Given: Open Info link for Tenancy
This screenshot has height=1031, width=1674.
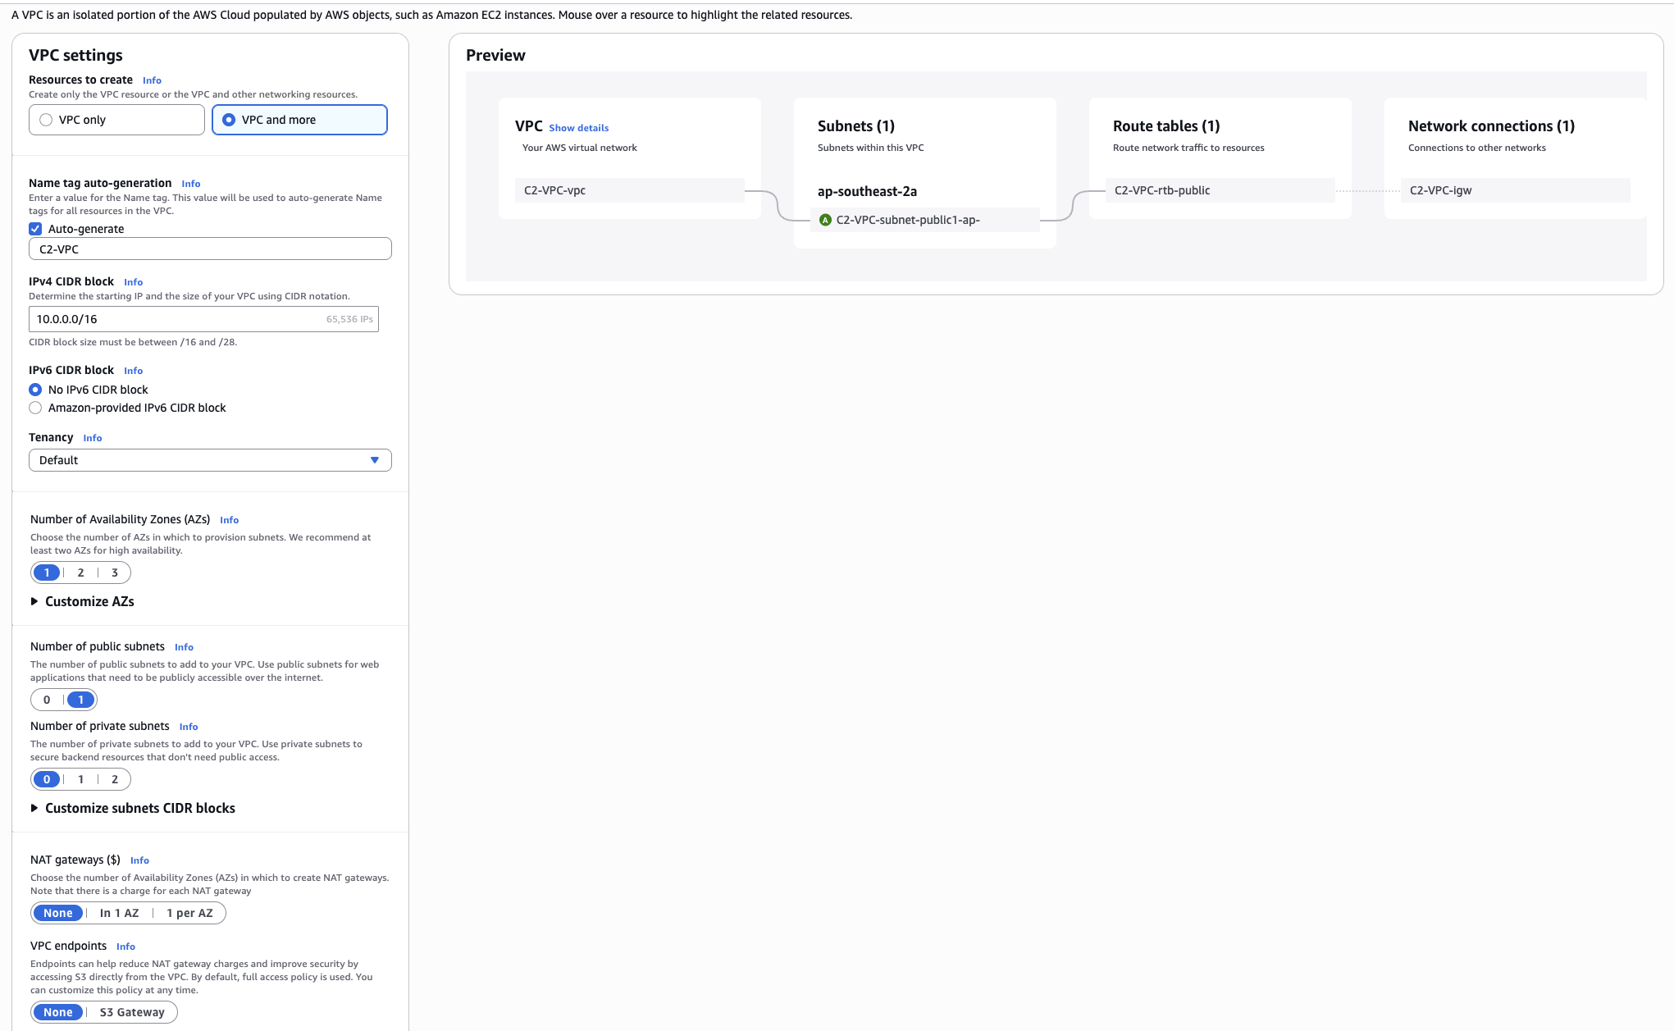Looking at the screenshot, I should click(x=93, y=438).
